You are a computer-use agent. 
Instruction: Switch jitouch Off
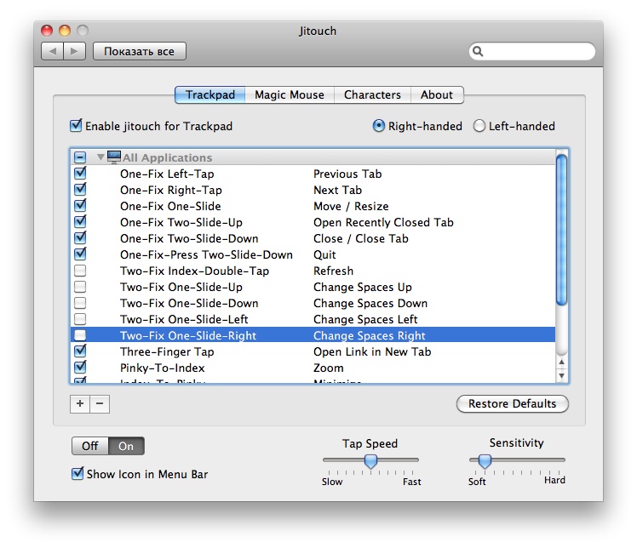click(90, 446)
